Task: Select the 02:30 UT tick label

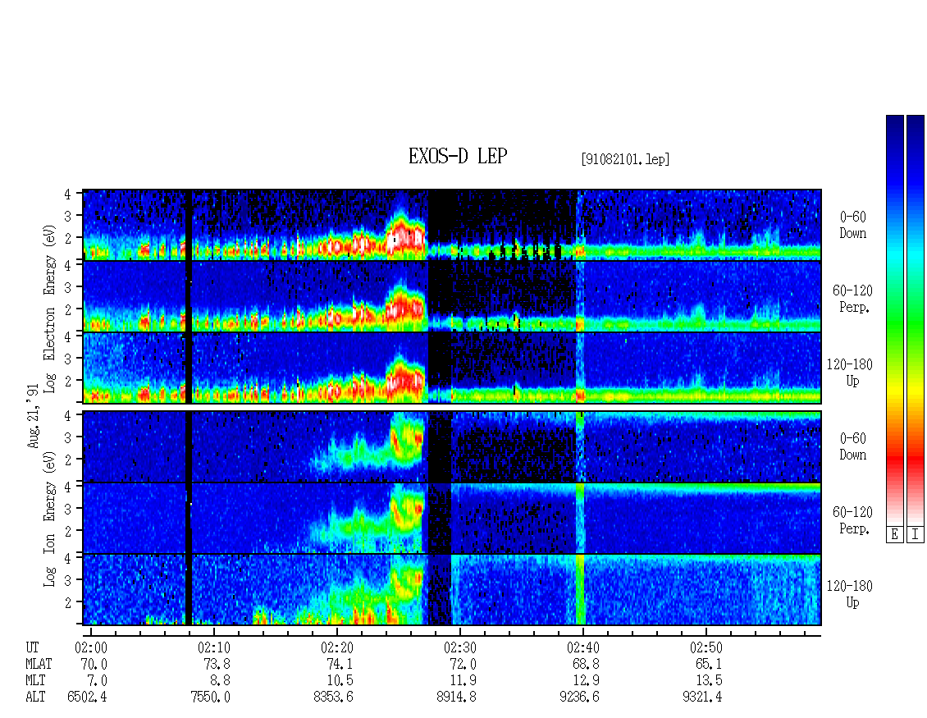Action: coord(460,647)
